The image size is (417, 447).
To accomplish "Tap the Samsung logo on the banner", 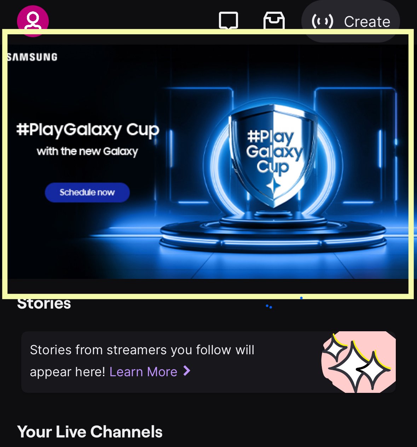I will click(32, 57).
